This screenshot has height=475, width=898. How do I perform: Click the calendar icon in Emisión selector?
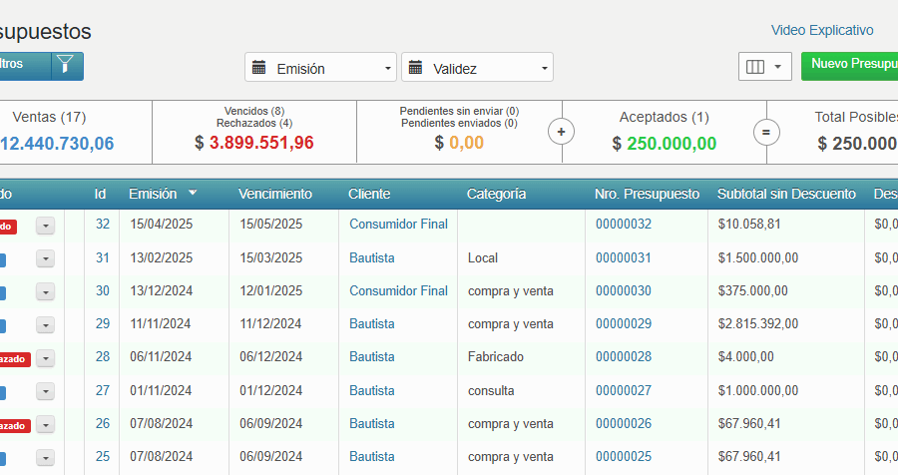(x=259, y=68)
